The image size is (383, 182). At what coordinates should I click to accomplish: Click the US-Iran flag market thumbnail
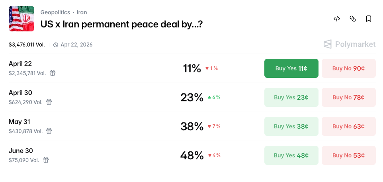click(21, 19)
